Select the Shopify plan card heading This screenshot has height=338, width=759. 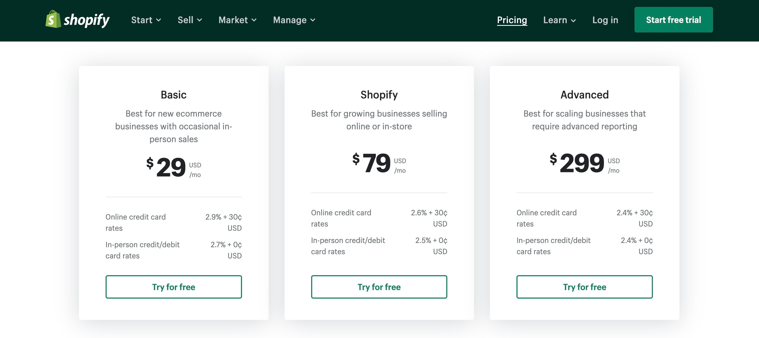point(379,95)
